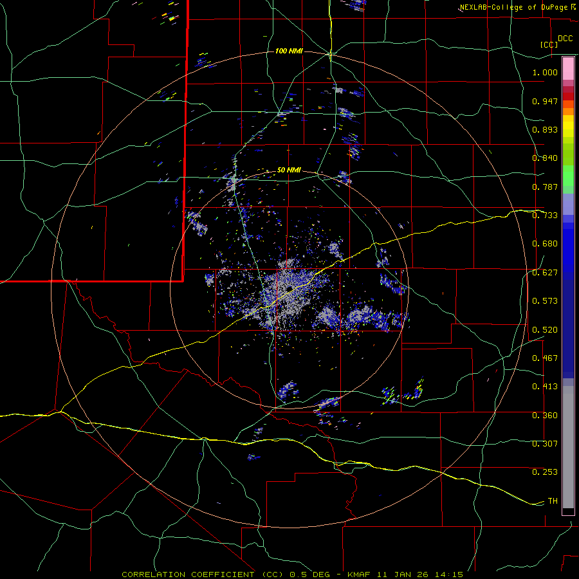Select the 0.787 scale value
Viewport: 579px width, 579px height.
point(545,187)
